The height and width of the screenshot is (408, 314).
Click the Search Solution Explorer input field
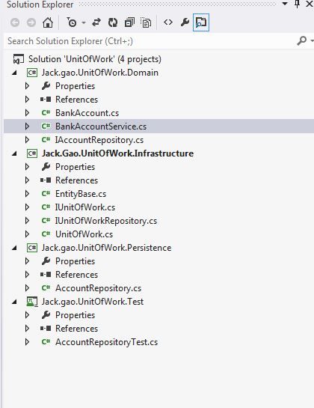[150, 41]
